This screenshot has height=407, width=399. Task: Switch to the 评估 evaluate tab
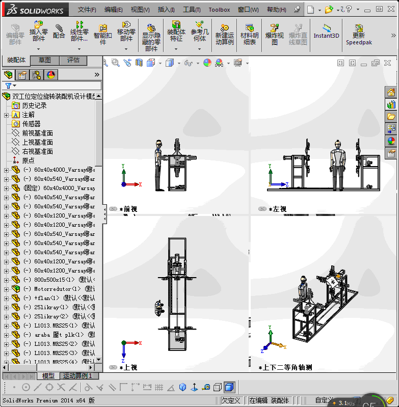(73, 60)
